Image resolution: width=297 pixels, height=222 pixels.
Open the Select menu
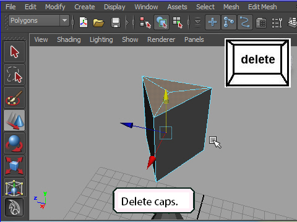coord(205,7)
